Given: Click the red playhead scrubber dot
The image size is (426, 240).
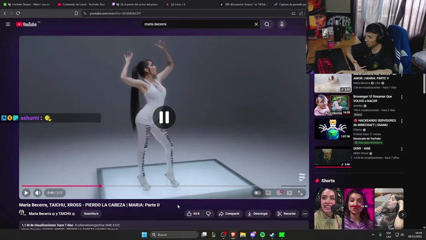Looking at the screenshot, I should pyautogui.click(x=101, y=186).
